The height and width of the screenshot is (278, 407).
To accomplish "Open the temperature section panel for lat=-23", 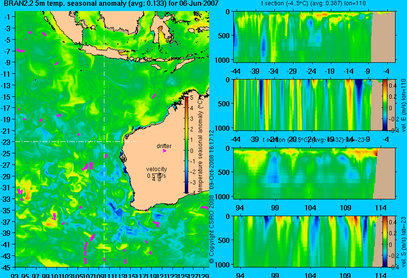I will (315, 174).
